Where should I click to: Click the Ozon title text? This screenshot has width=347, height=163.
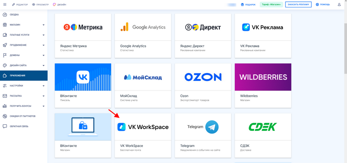(184, 96)
